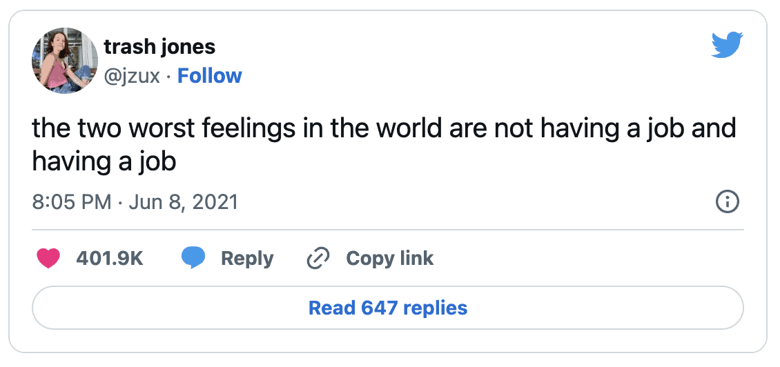The image size is (780, 367).
Task: Open the 401.9K likes count
Action: 110,259
